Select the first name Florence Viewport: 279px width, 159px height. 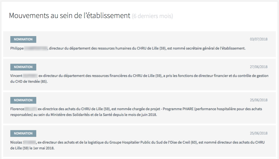click(17, 109)
